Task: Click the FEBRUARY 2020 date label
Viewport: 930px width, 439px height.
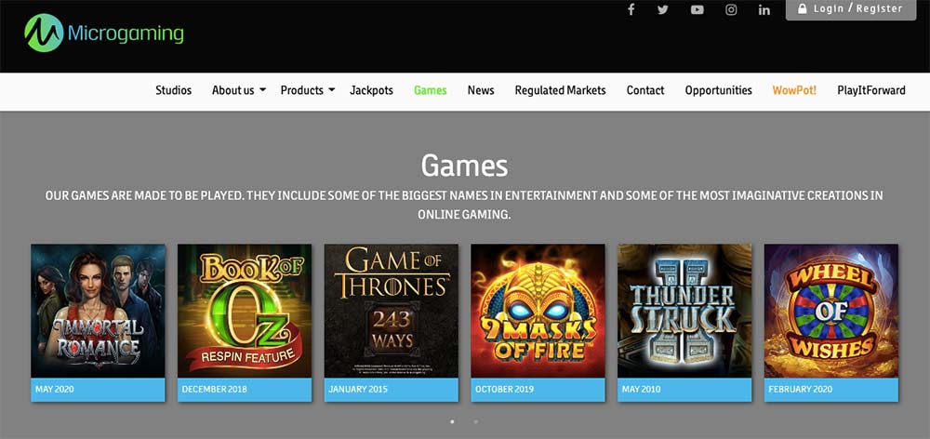Action: (x=800, y=390)
